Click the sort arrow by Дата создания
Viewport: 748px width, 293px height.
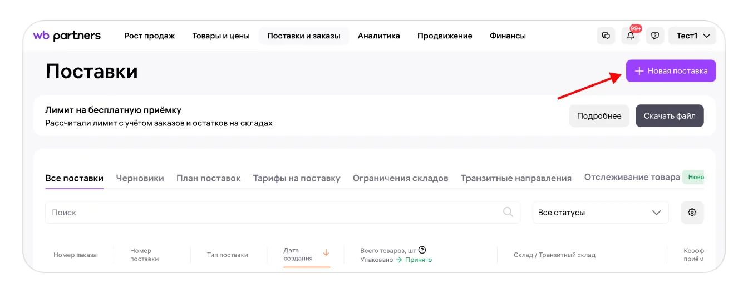pyautogui.click(x=326, y=252)
